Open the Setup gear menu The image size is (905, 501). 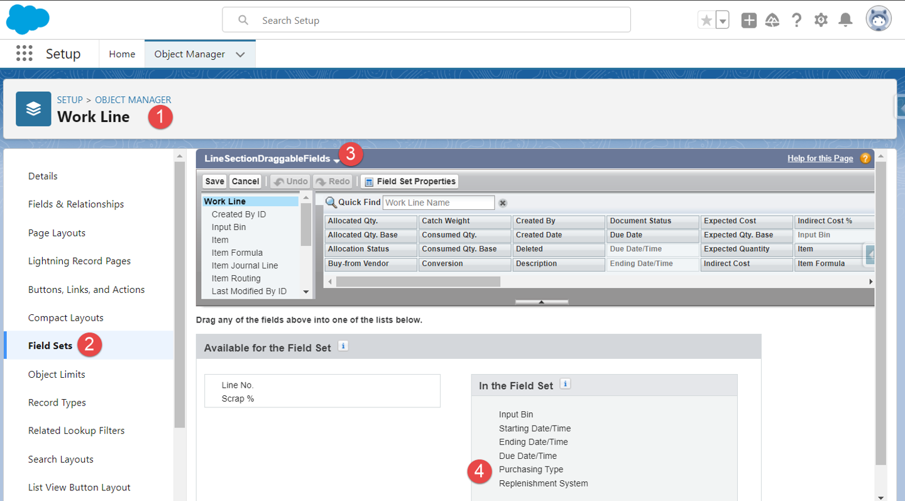(x=821, y=20)
